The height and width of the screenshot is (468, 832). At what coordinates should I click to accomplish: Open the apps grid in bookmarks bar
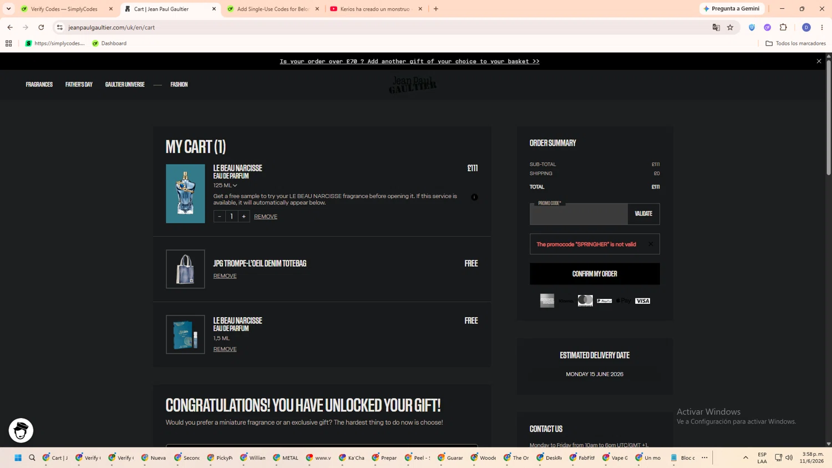9,43
